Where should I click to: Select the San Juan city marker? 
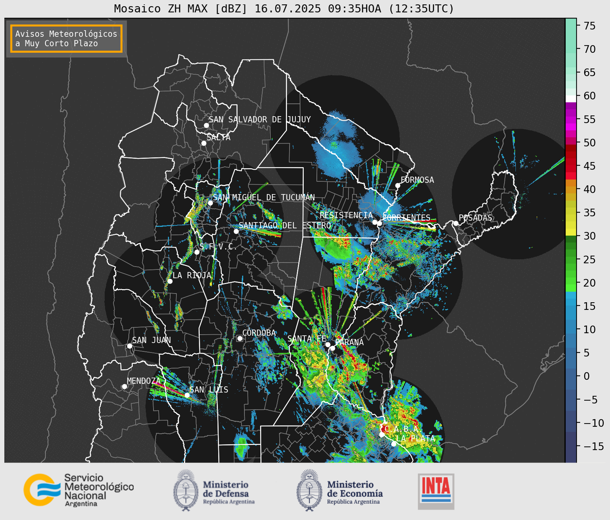click(129, 346)
